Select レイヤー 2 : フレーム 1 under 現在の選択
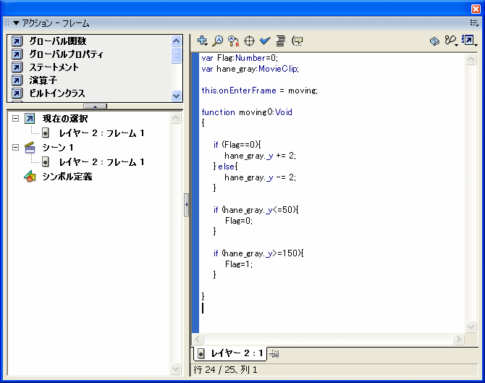The height and width of the screenshot is (383, 485). click(101, 133)
